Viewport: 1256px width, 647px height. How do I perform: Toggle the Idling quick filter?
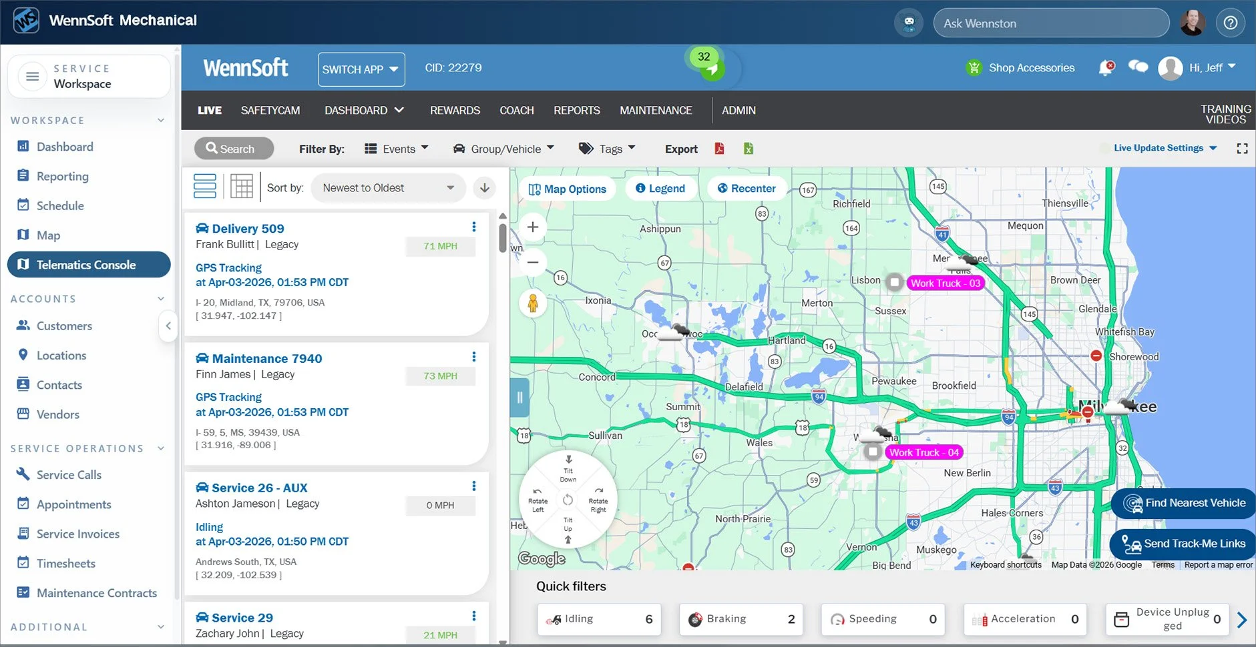pyautogui.click(x=600, y=619)
